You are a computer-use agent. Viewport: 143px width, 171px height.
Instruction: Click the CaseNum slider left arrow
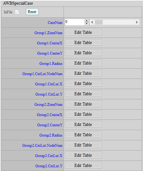(92, 22)
